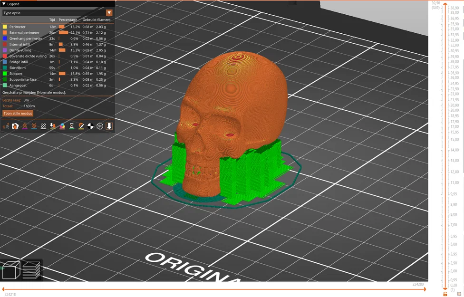Click the mint Aangepast color swatch
Image resolution: width=464 pixels, height=297 pixels.
(5, 85)
